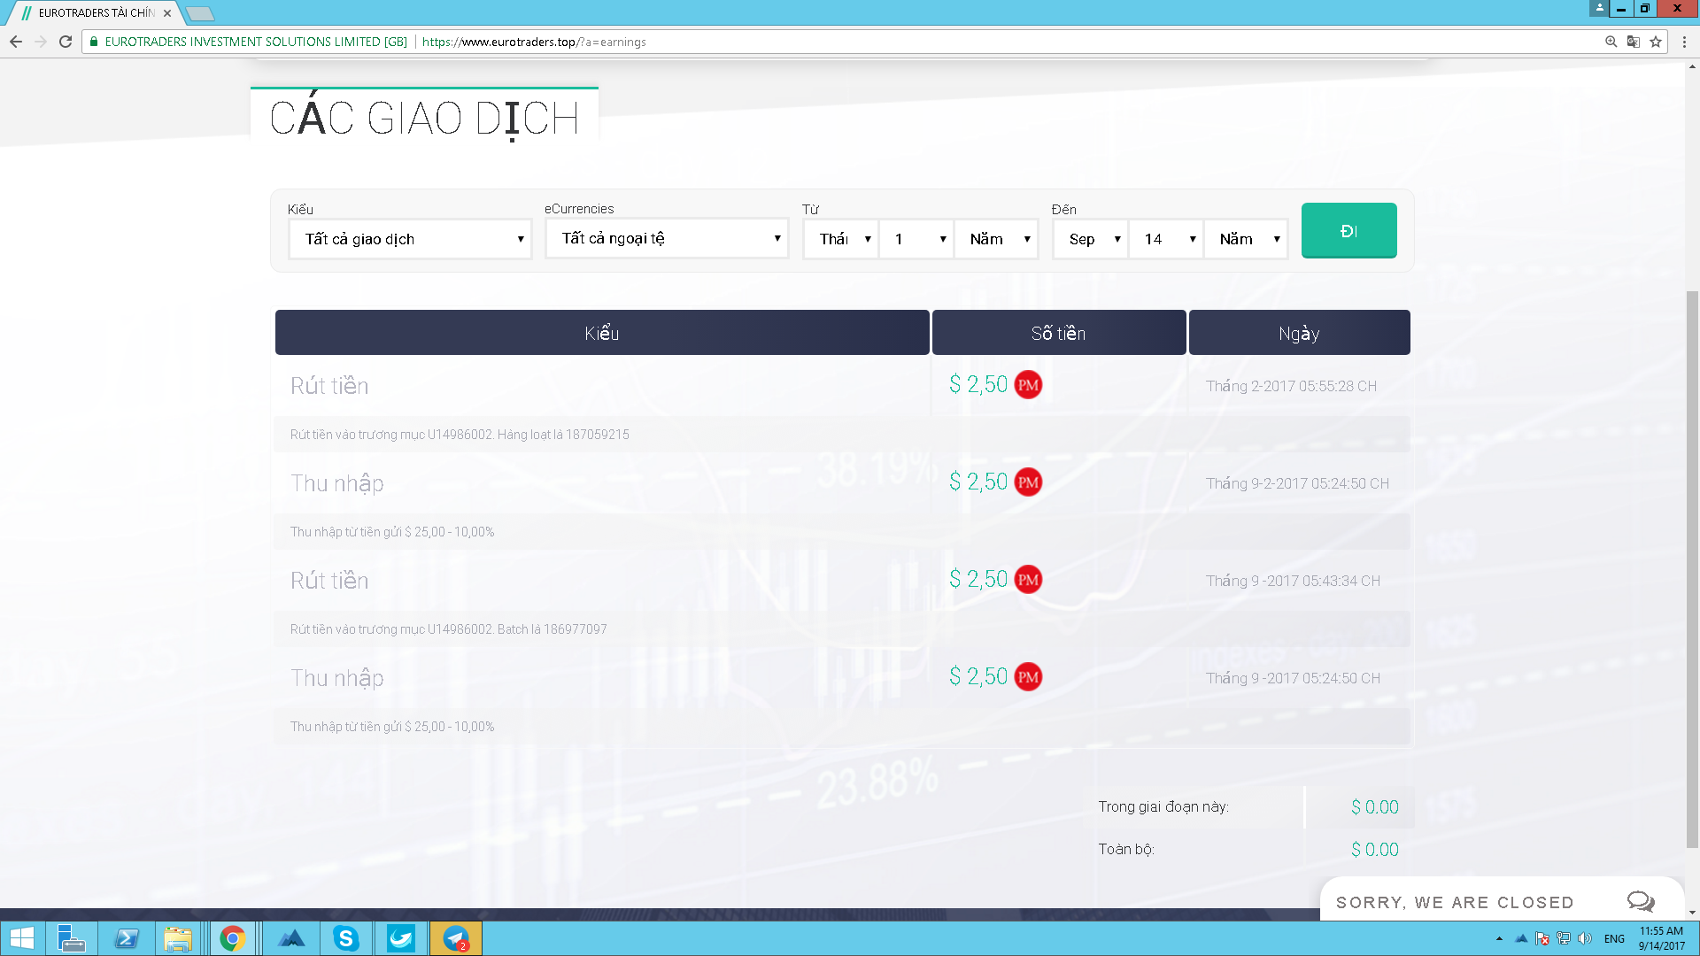Screen dimensions: 1700x956
Task: Open the chat bubble icon
Action: [1640, 901]
